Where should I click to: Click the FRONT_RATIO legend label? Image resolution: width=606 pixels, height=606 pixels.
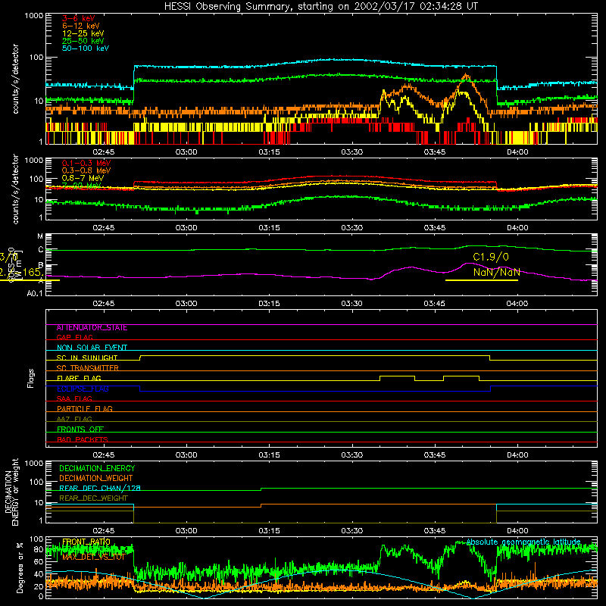coord(86,542)
